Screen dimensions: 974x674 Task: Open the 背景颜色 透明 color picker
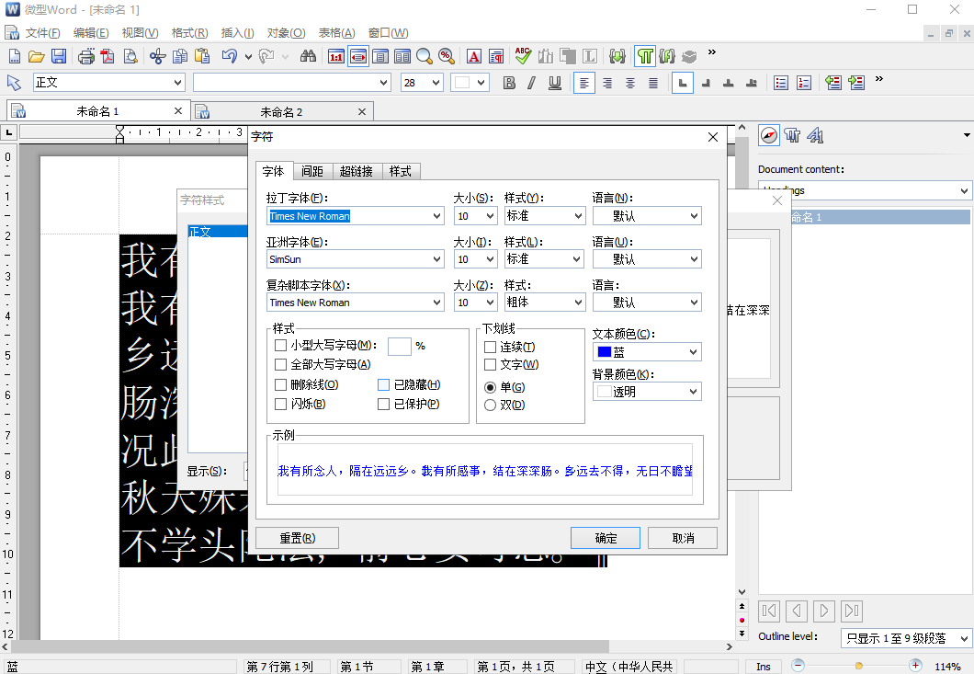click(647, 392)
